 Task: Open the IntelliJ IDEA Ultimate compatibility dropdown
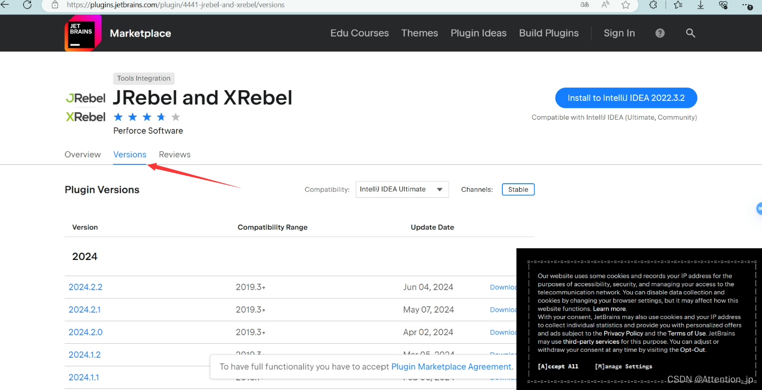[x=402, y=189]
